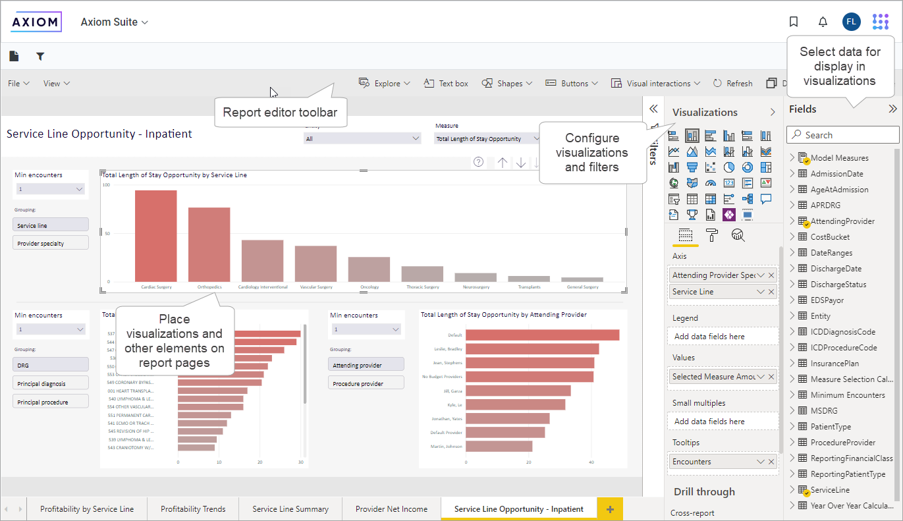Click the Refresh button

click(x=732, y=84)
